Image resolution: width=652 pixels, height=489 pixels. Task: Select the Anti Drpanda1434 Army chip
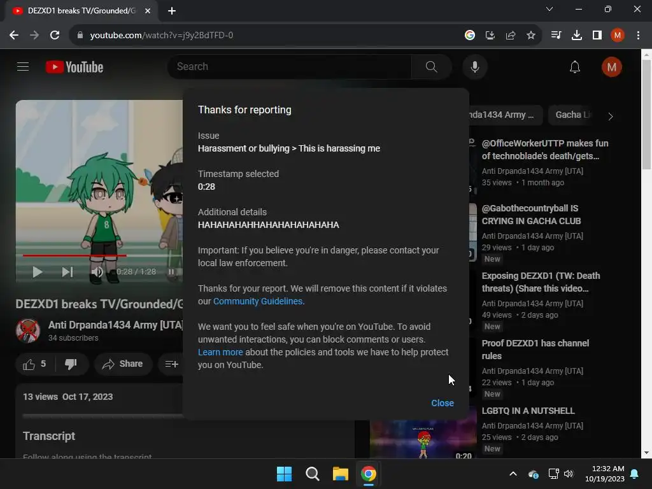pyautogui.click(x=505, y=115)
